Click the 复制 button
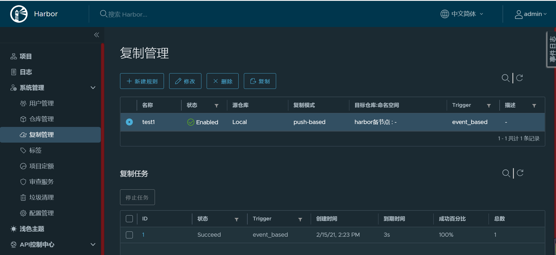This screenshot has width=556, height=255. point(260,81)
